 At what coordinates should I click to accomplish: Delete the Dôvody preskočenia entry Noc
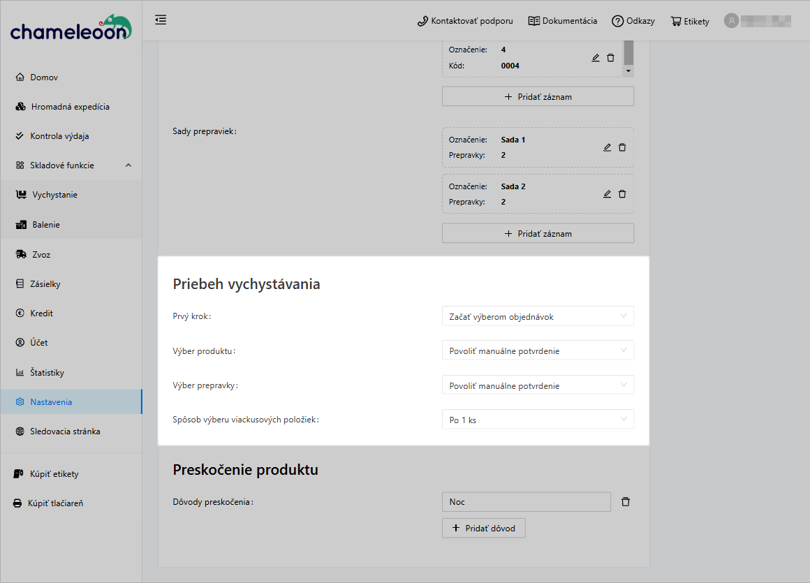pos(625,501)
